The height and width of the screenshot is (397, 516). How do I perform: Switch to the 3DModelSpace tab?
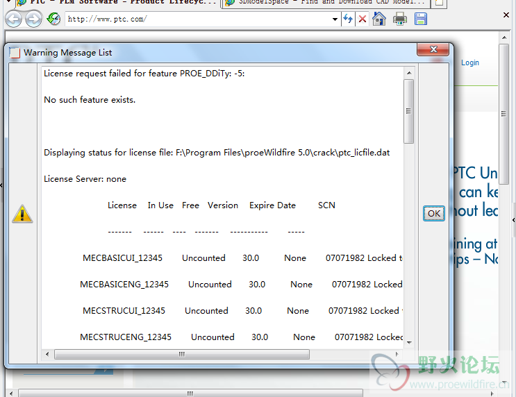click(x=326, y=3)
